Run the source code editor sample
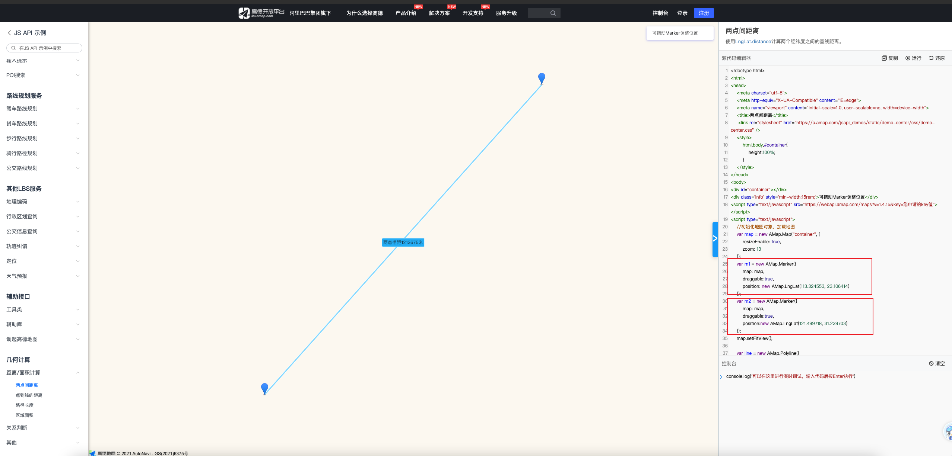This screenshot has height=456, width=952. pos(913,58)
